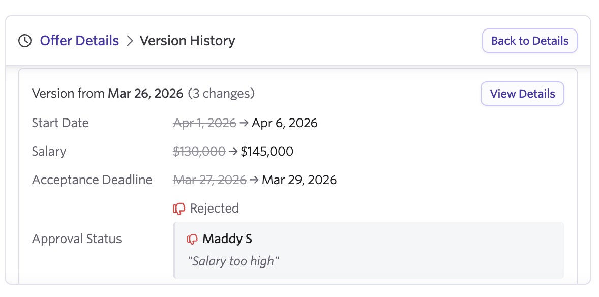The image size is (599, 297).
Task: Click the Version from Mar 26, 2026 heading
Action: [x=107, y=94]
